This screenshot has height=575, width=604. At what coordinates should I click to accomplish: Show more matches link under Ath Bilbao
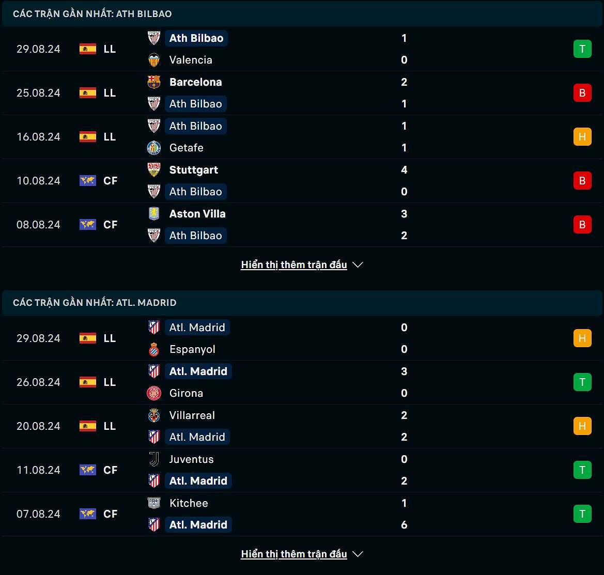[293, 265]
